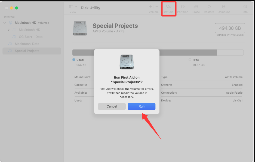Click the 'Available:' row label
This screenshot has width=255, height=162.
tap(81, 93)
